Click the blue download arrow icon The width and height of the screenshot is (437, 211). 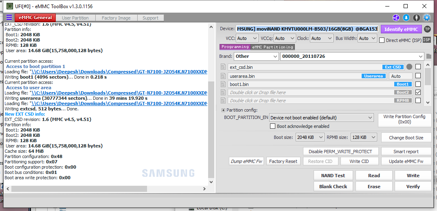coord(406,18)
